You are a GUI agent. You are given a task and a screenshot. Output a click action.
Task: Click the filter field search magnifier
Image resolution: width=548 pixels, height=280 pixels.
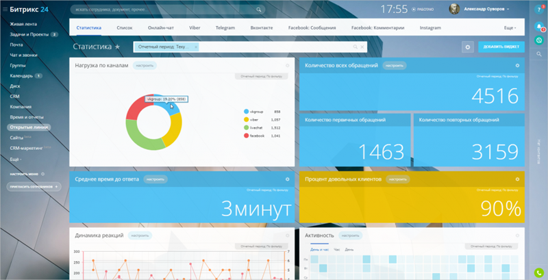355,47
